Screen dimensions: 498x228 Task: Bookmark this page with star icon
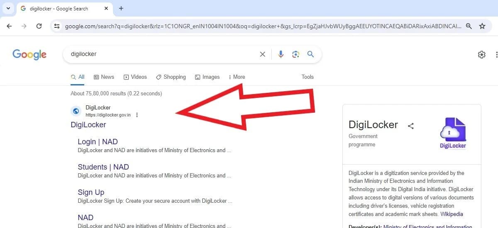[482, 26]
